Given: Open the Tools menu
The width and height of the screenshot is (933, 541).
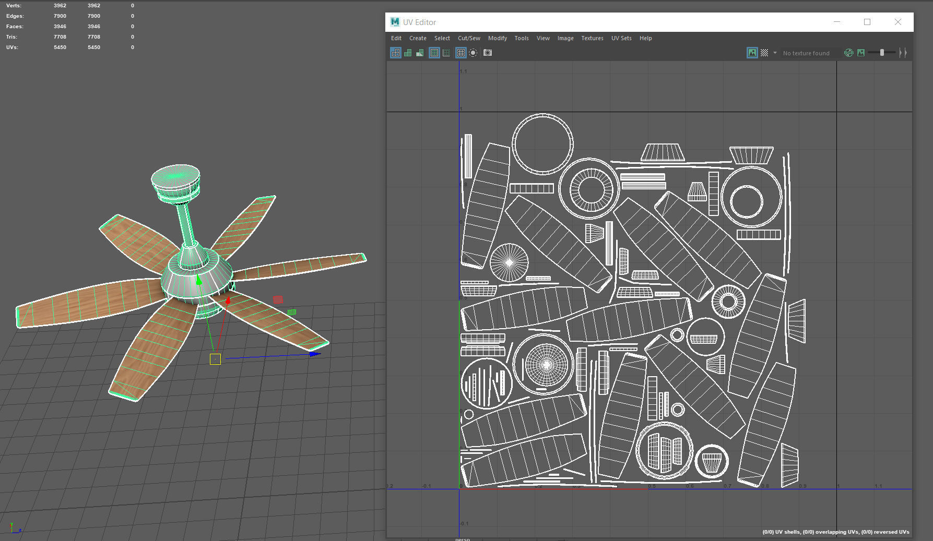Looking at the screenshot, I should (x=522, y=38).
